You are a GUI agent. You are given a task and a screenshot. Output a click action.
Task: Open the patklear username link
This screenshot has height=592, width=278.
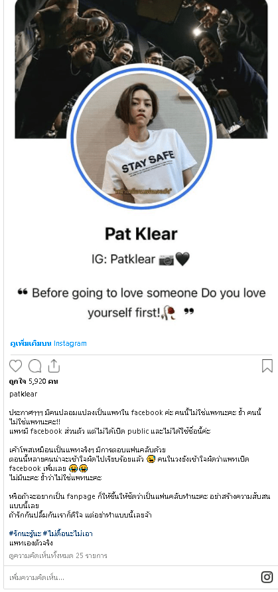[23, 394]
